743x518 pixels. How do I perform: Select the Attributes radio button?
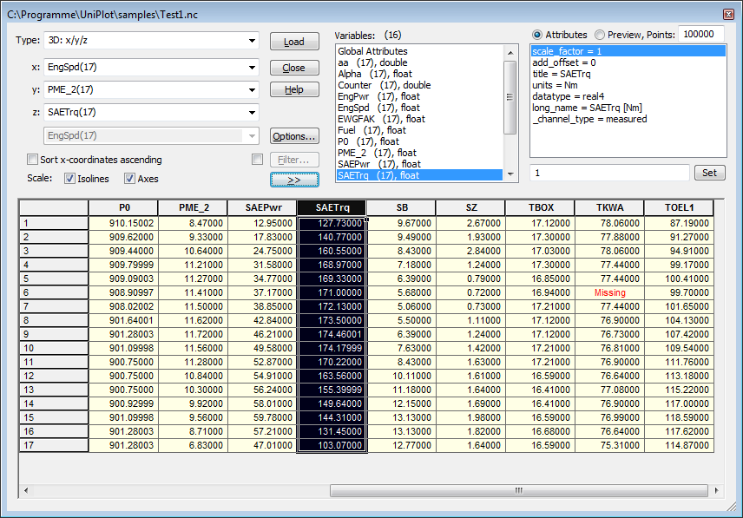point(537,35)
